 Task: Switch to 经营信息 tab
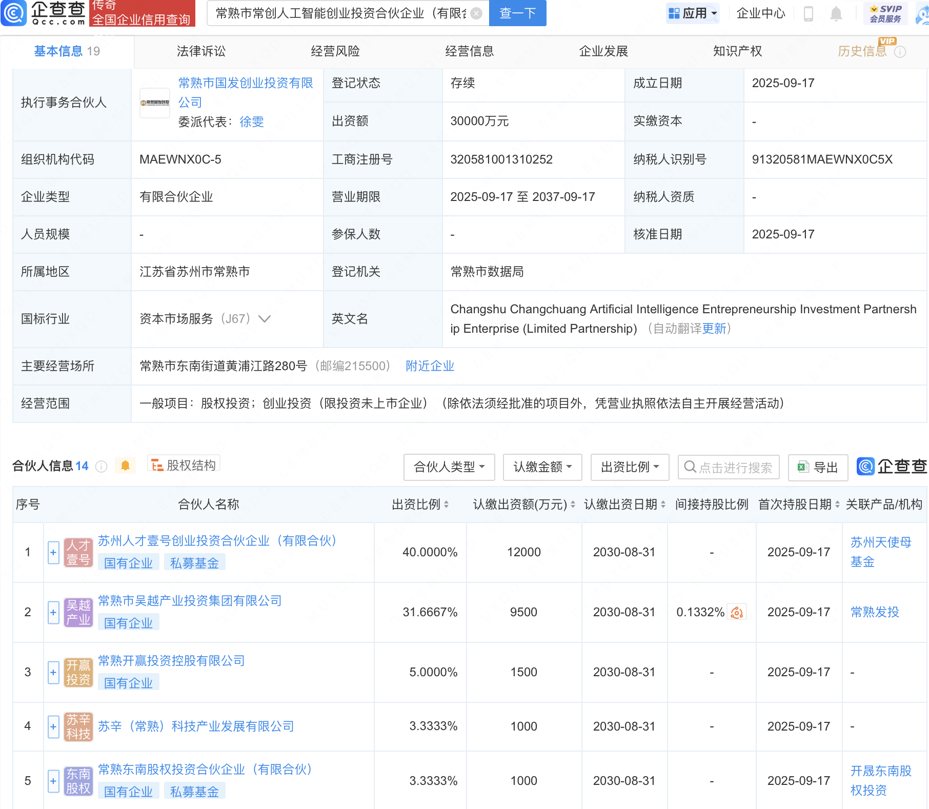tap(470, 51)
